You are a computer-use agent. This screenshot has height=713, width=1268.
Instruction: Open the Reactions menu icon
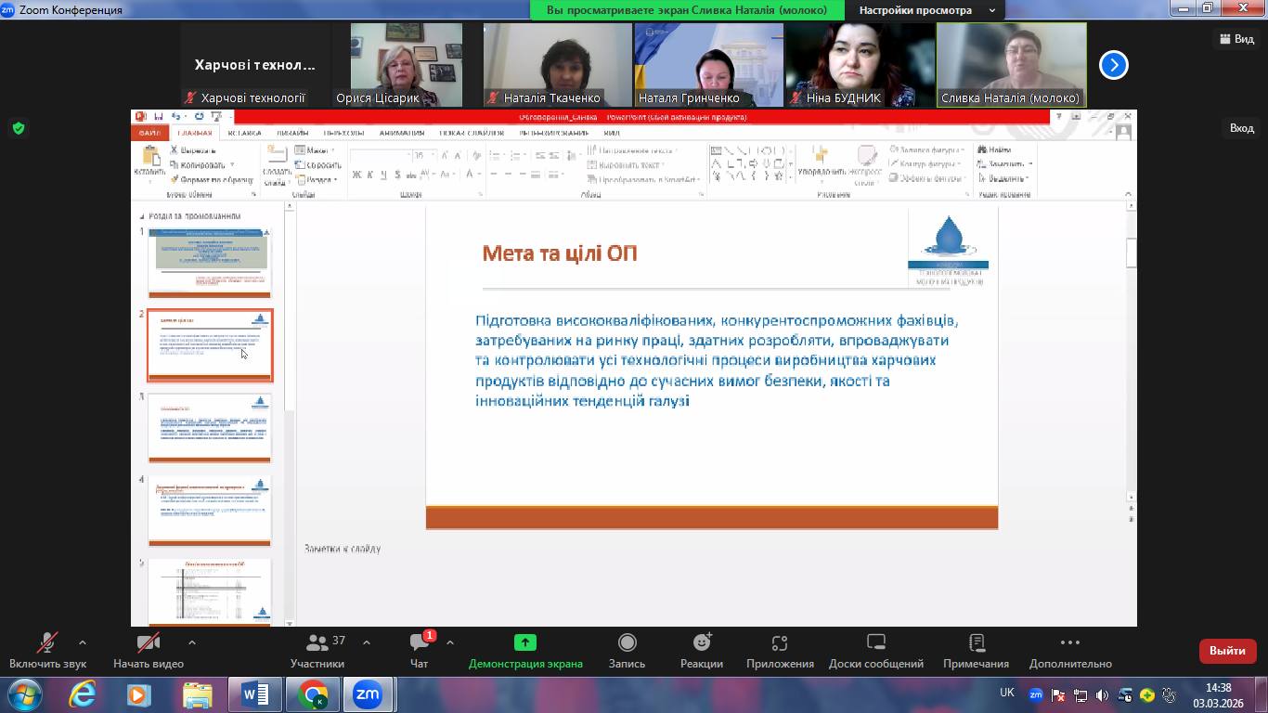702,643
